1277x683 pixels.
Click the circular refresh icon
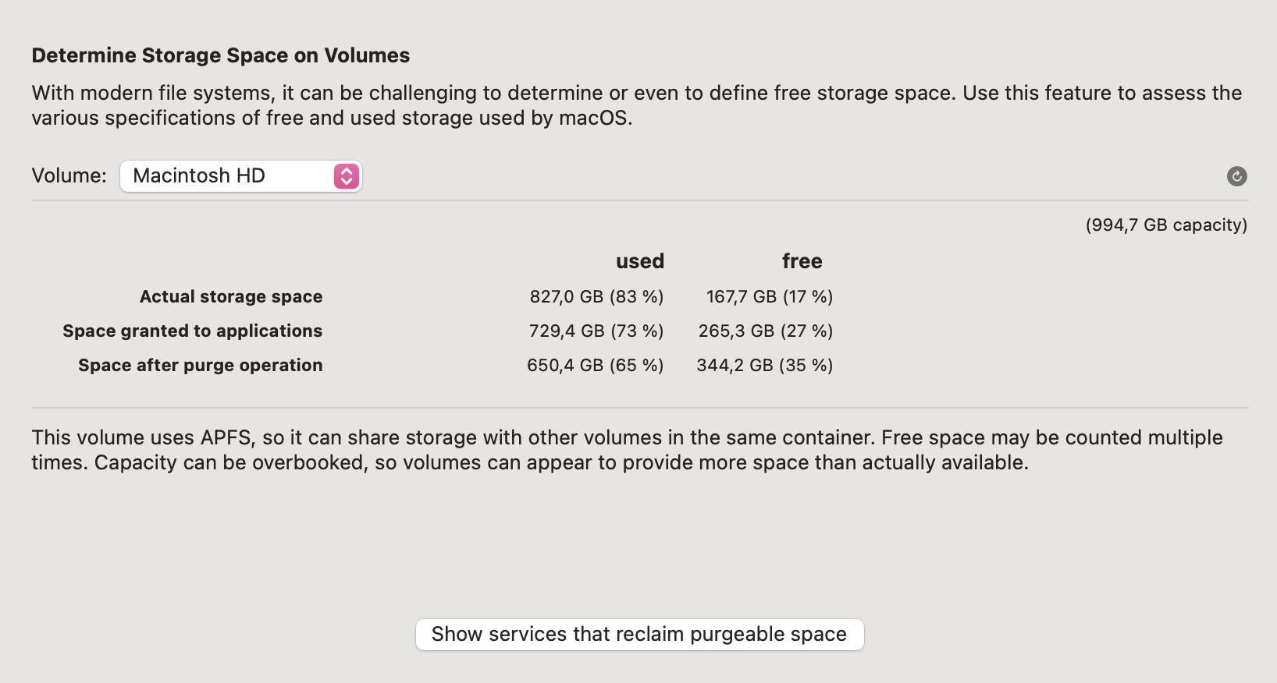(x=1236, y=176)
